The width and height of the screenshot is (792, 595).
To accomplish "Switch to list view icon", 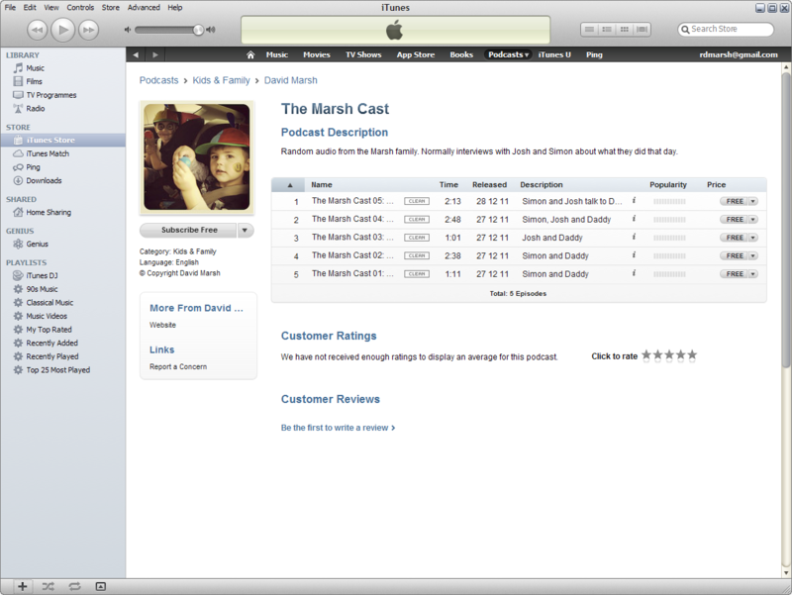I will [589, 30].
